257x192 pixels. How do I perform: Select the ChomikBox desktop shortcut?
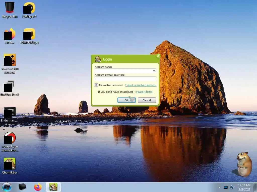pos(10,166)
